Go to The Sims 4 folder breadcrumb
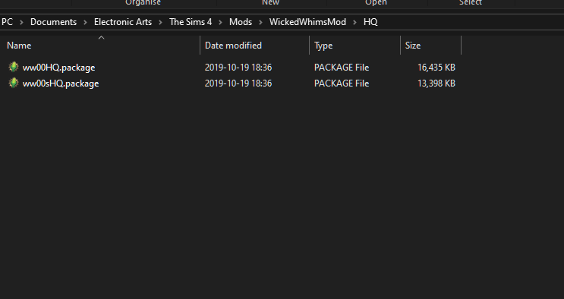The height and width of the screenshot is (299, 564). tap(191, 22)
